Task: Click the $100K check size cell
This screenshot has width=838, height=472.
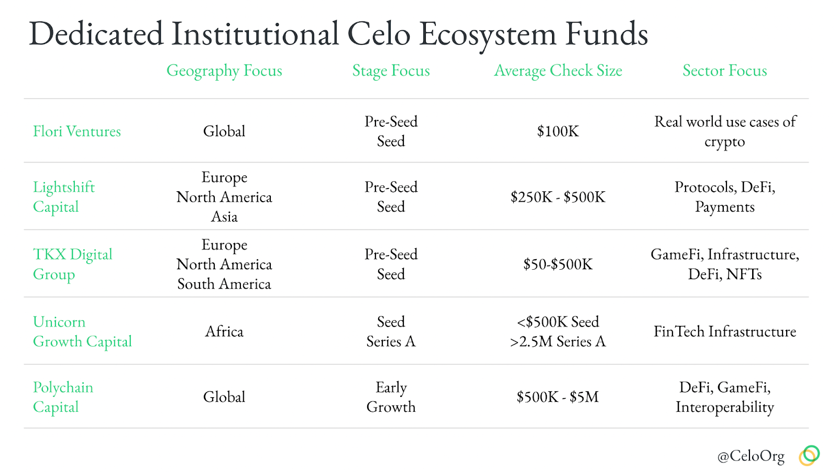Action: [558, 131]
